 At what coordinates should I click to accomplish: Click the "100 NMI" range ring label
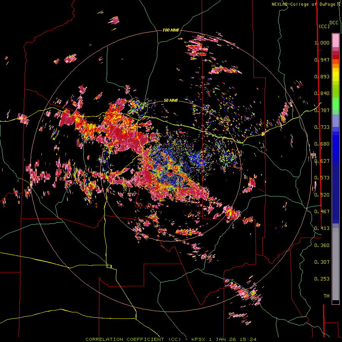click(171, 30)
